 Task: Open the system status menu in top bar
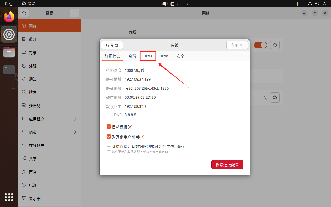[317, 4]
